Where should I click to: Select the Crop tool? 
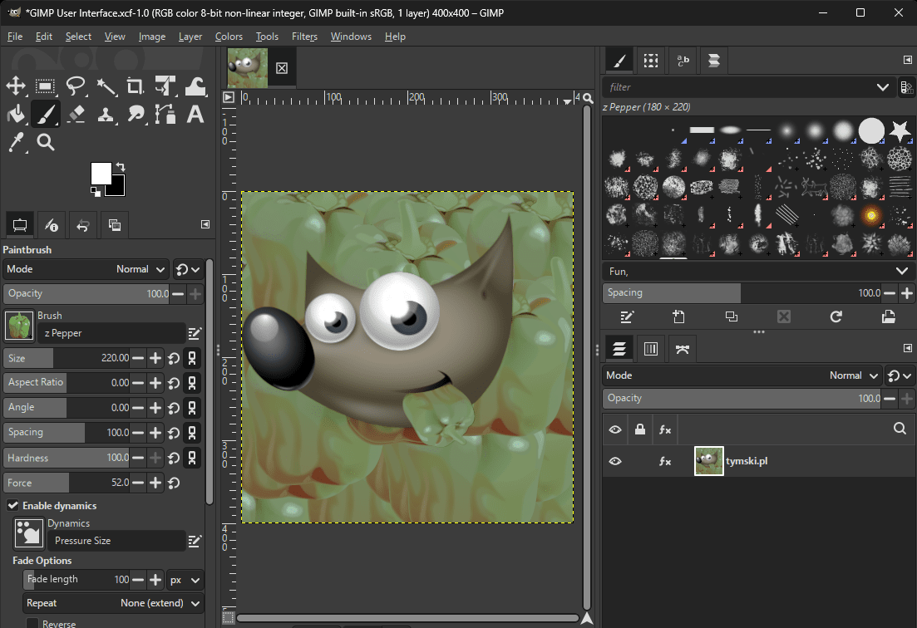click(x=135, y=86)
